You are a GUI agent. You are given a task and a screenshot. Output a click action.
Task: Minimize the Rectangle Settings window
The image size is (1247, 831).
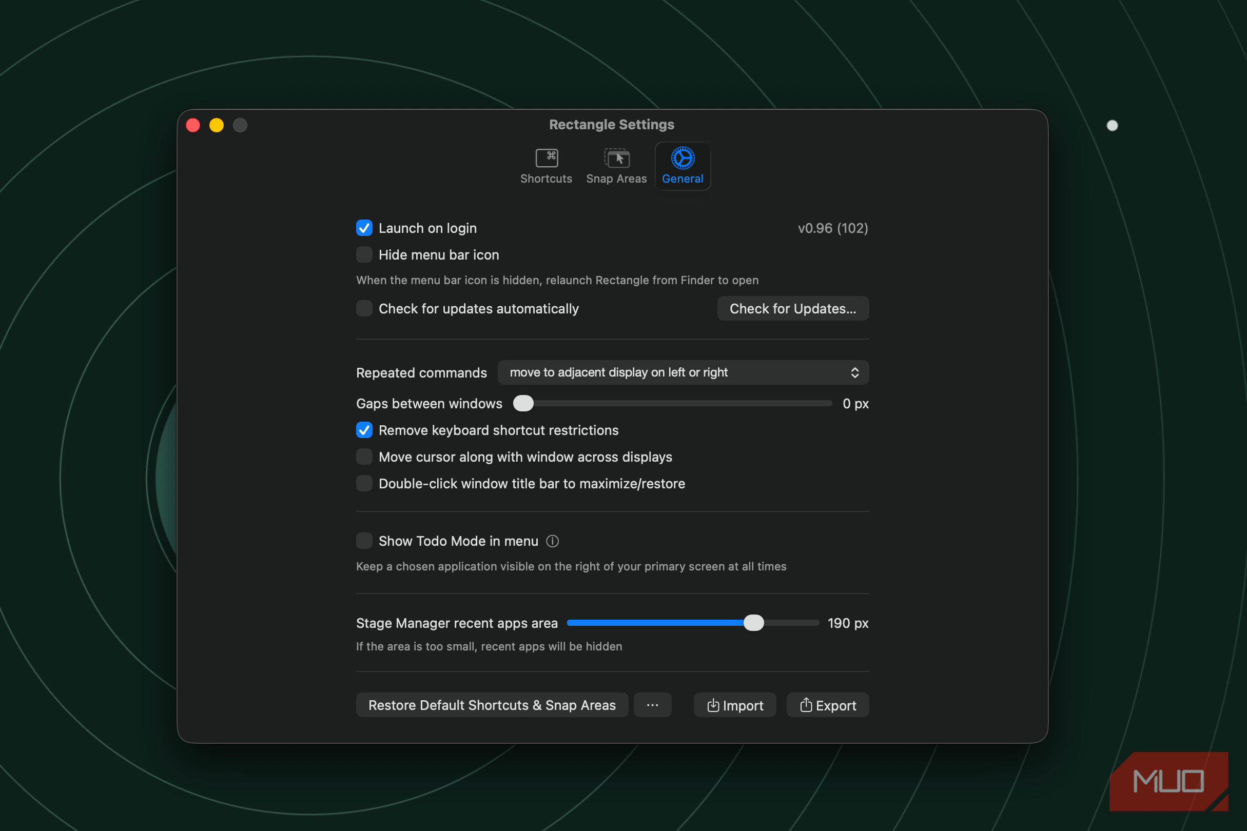coord(217,125)
